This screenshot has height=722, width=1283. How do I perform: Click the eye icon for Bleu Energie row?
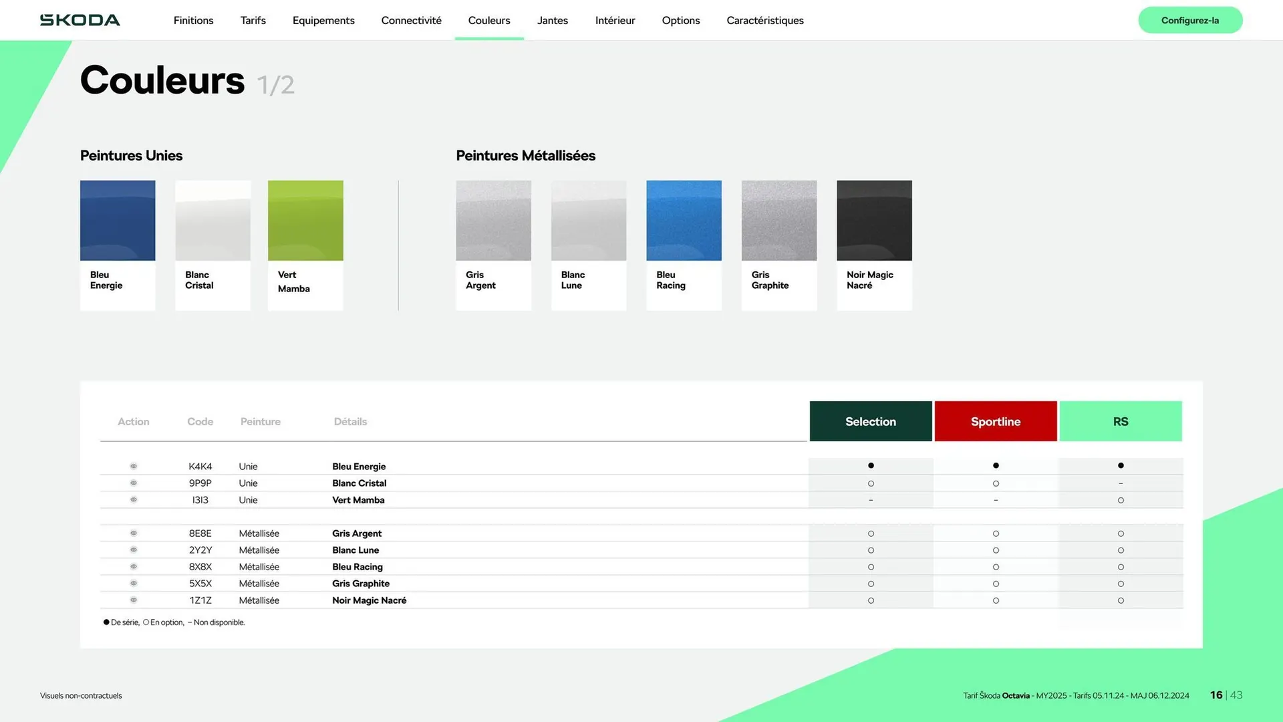[x=134, y=466]
